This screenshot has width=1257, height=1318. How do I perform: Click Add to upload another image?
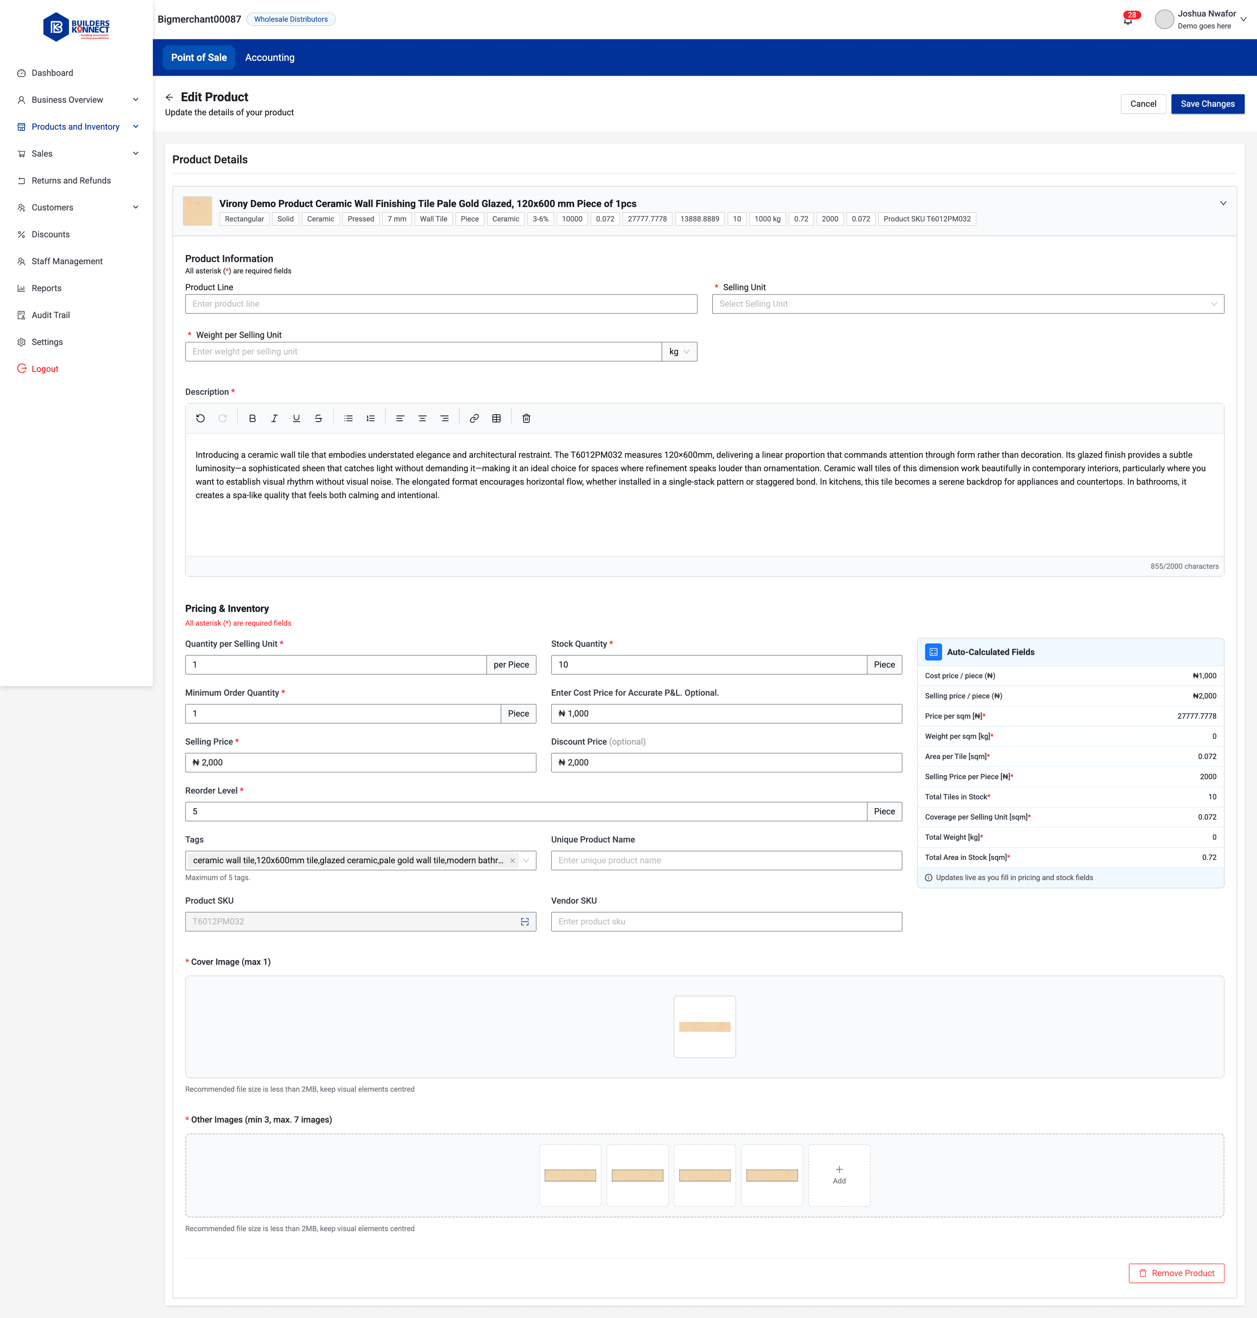click(839, 1175)
